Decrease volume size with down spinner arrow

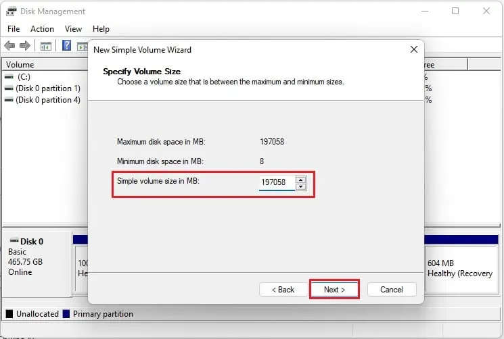point(300,186)
